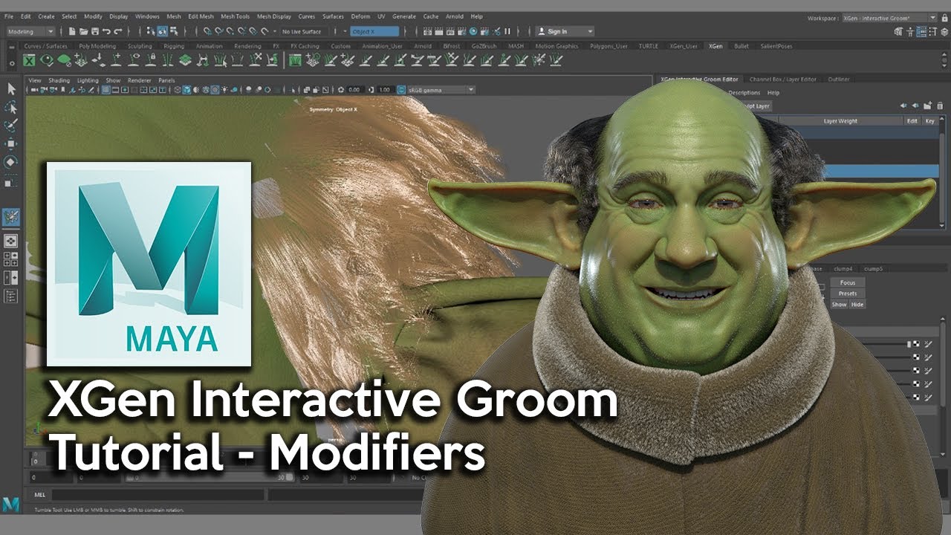Click the XGen preview eye shelf icon
The height and width of the screenshot is (535, 951).
tap(47, 61)
